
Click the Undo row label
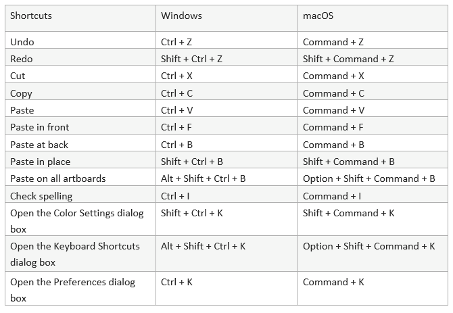pyautogui.click(x=22, y=42)
